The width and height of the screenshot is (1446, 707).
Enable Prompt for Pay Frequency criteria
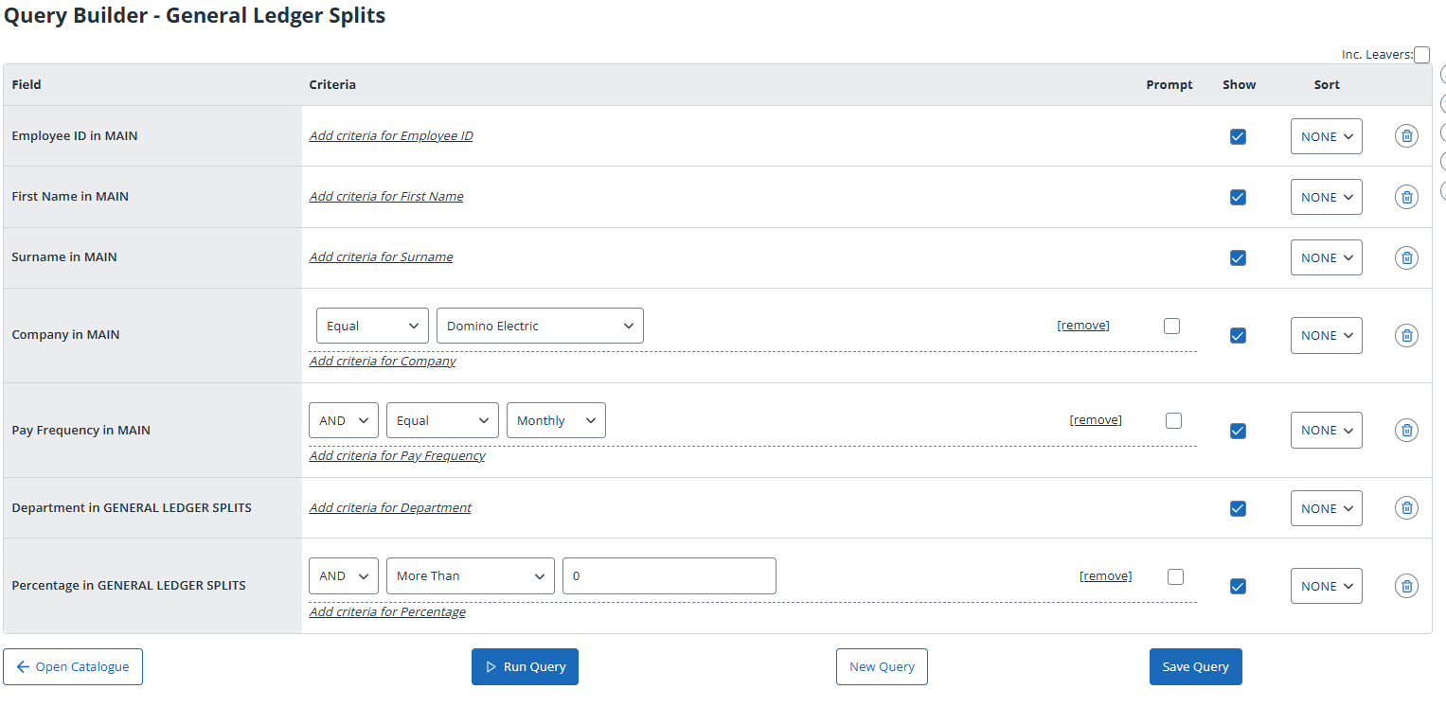(1174, 420)
